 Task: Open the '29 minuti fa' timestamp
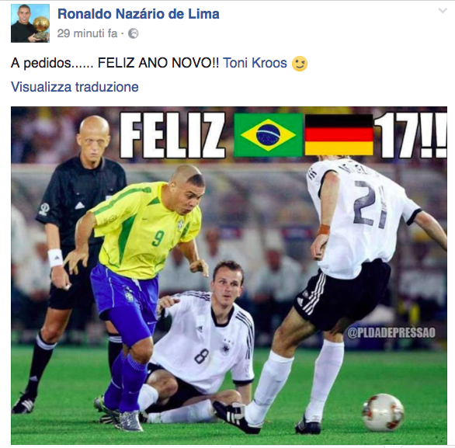tap(87, 33)
